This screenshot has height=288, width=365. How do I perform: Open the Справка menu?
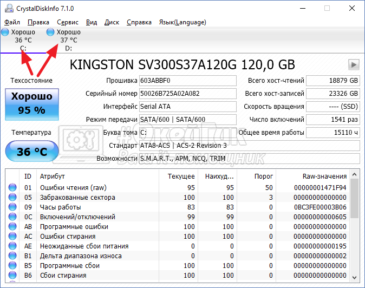click(139, 22)
